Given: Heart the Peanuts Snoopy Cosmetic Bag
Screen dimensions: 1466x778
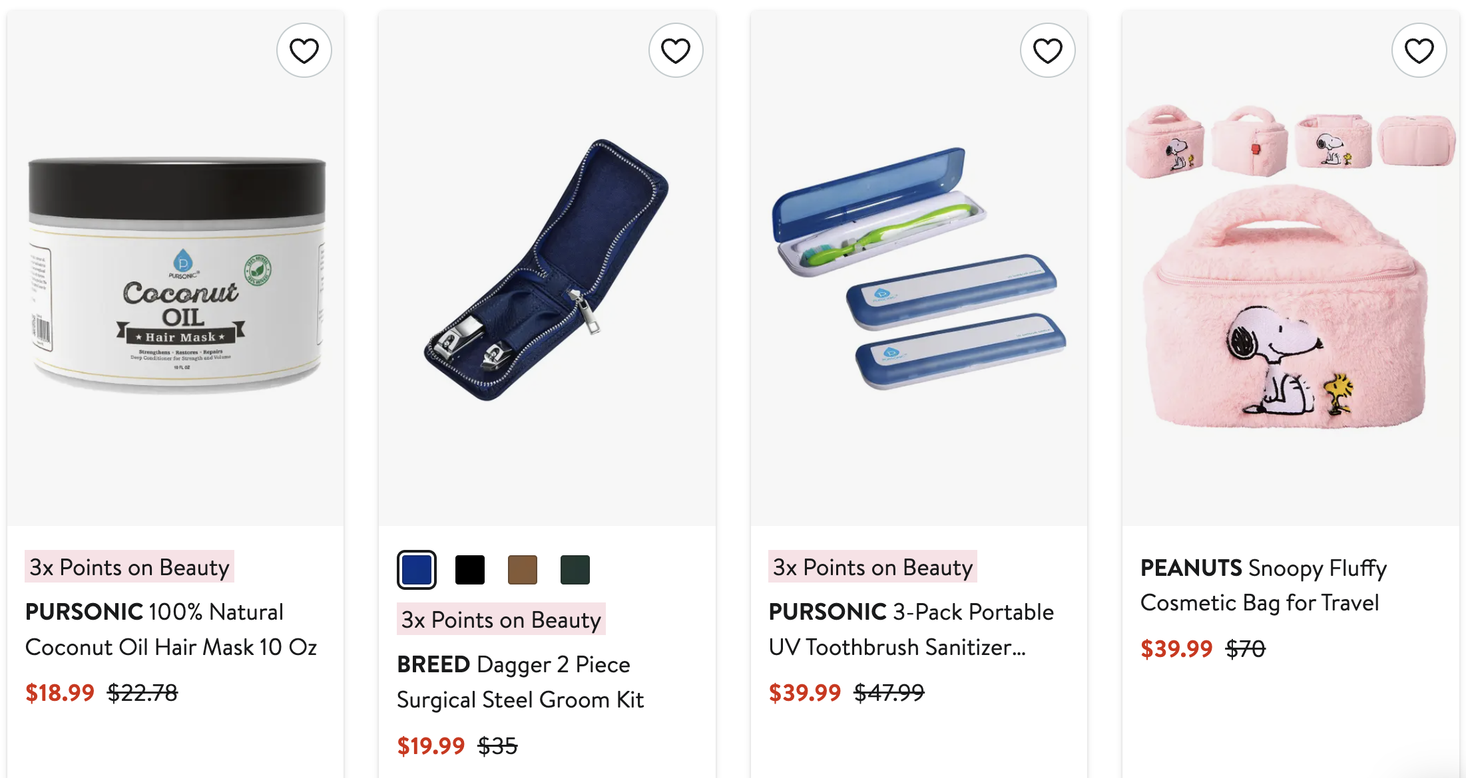Looking at the screenshot, I should pyautogui.click(x=1419, y=51).
